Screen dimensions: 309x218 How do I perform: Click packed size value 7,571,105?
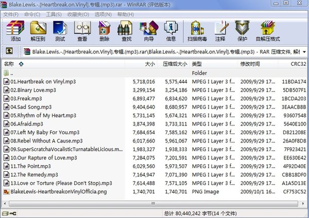click(176, 183)
